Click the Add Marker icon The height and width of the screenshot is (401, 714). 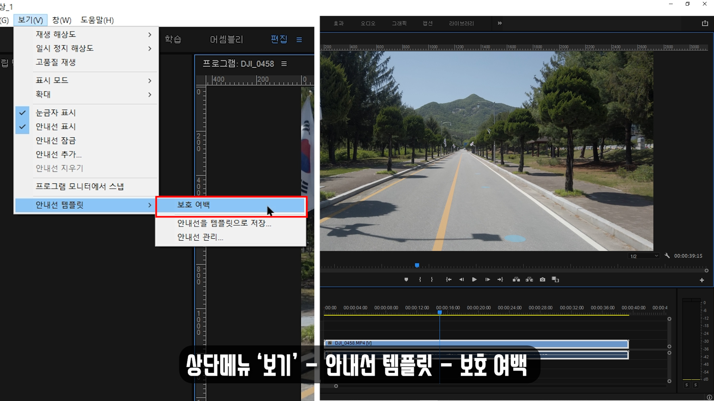tap(406, 280)
